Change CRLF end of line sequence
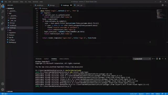This screenshot has width=168, height=95. point(152,94)
